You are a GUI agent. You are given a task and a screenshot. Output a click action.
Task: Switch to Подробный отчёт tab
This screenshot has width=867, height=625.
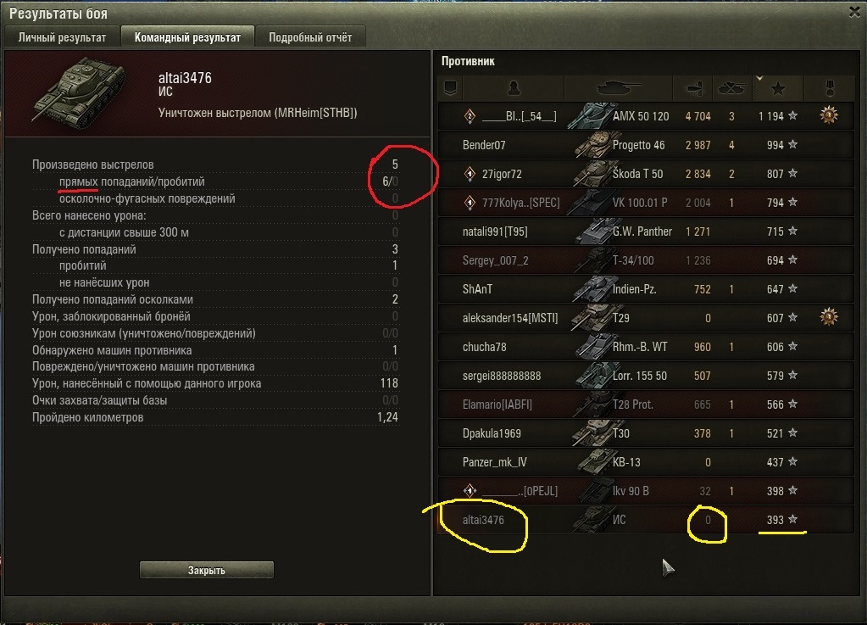coord(310,37)
